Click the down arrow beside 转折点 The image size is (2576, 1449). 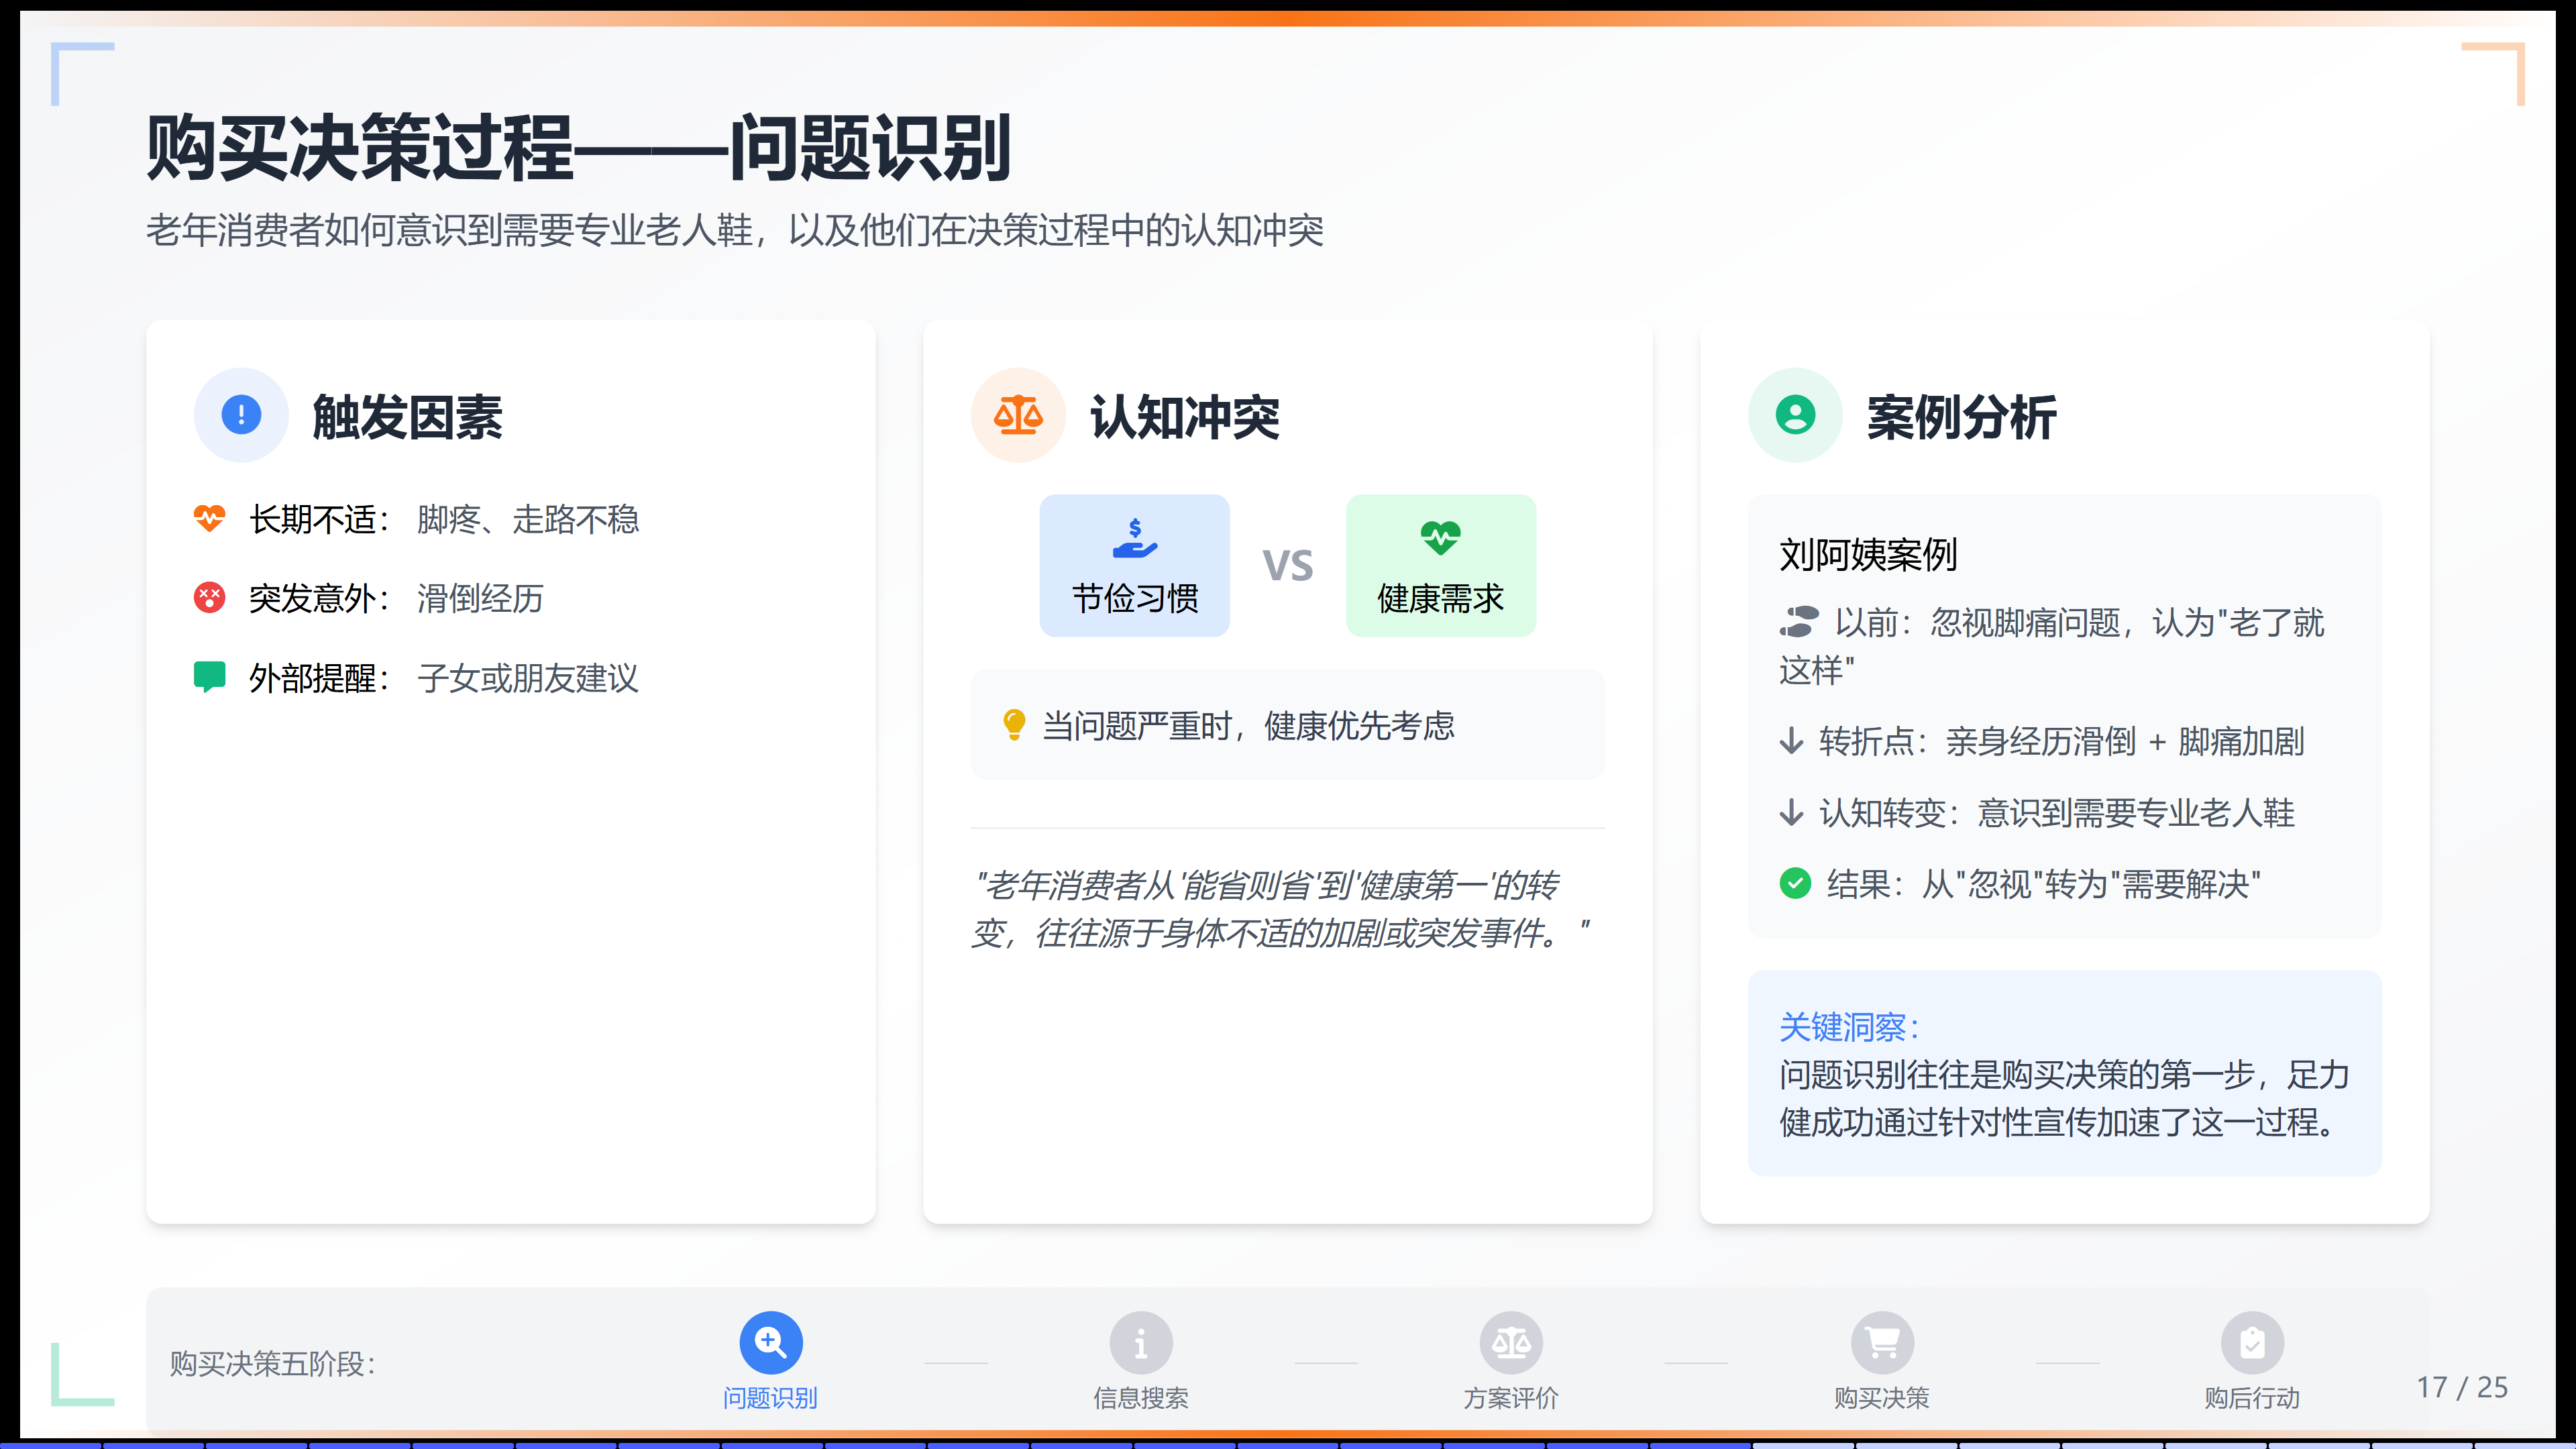[1791, 741]
